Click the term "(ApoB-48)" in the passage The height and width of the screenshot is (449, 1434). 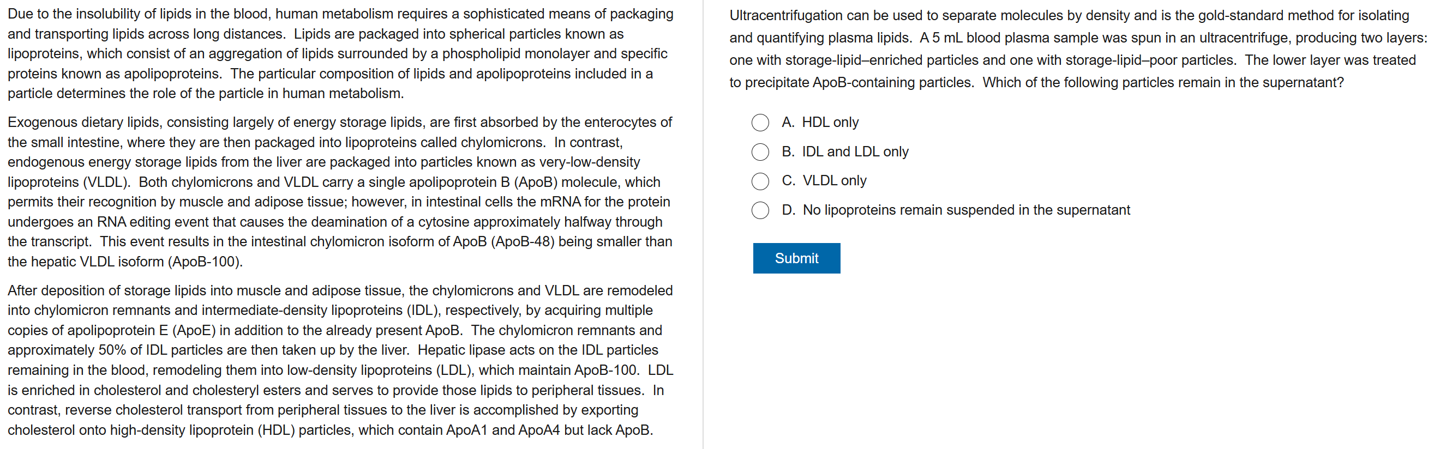(522, 242)
